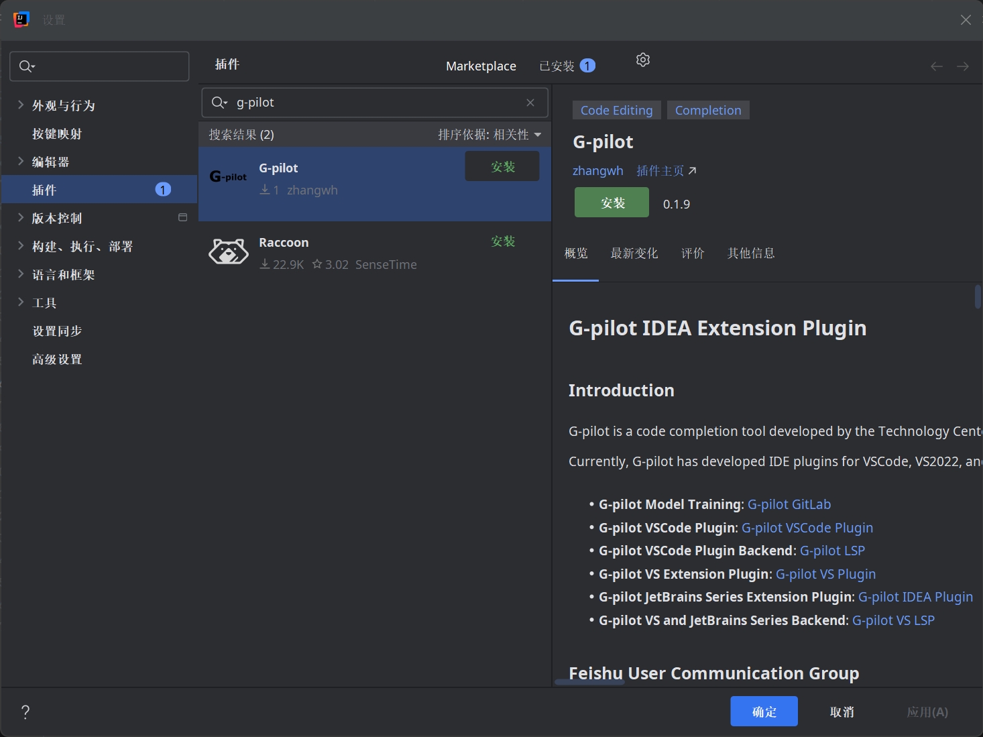The height and width of the screenshot is (737, 983).
Task: Open the G-pilot GitLab link
Action: click(x=789, y=504)
